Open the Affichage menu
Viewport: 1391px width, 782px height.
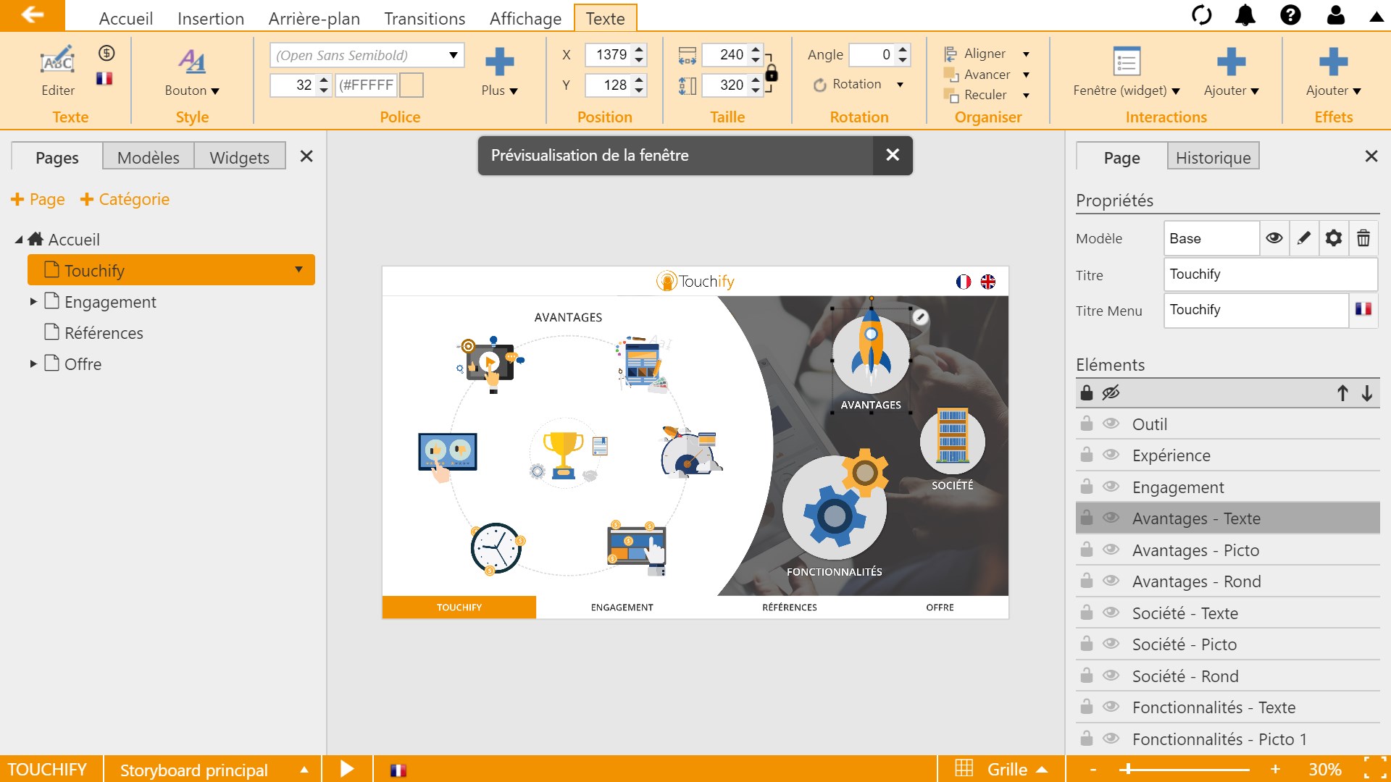click(x=525, y=18)
